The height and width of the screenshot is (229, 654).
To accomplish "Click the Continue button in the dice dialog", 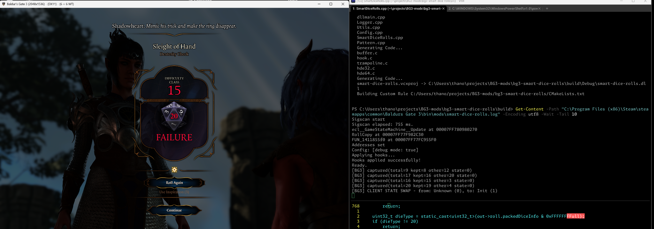I will point(174,210).
